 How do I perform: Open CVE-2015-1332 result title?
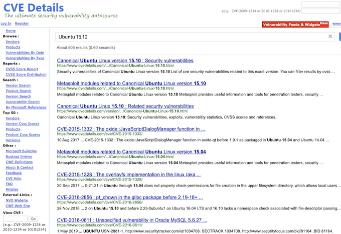tap(131, 129)
